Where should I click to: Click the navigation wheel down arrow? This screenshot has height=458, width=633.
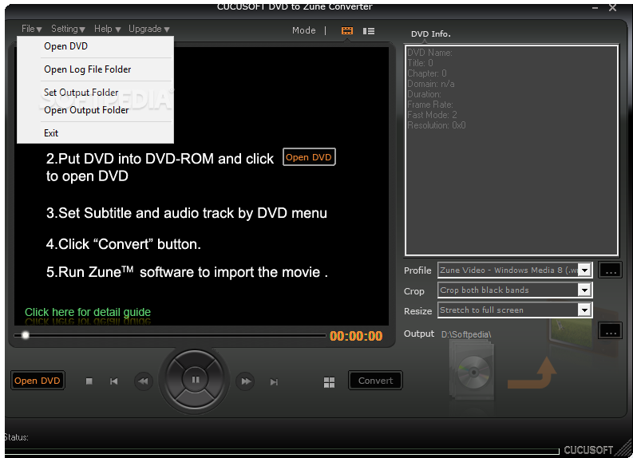point(196,400)
